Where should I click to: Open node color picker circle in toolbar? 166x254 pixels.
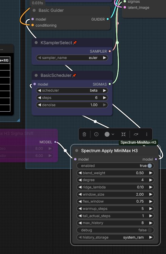click(107, 134)
